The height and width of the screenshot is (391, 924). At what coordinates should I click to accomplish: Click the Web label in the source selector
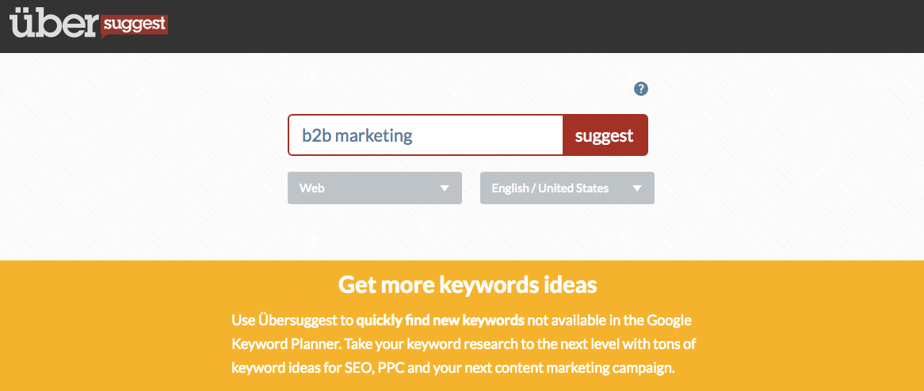tap(311, 188)
